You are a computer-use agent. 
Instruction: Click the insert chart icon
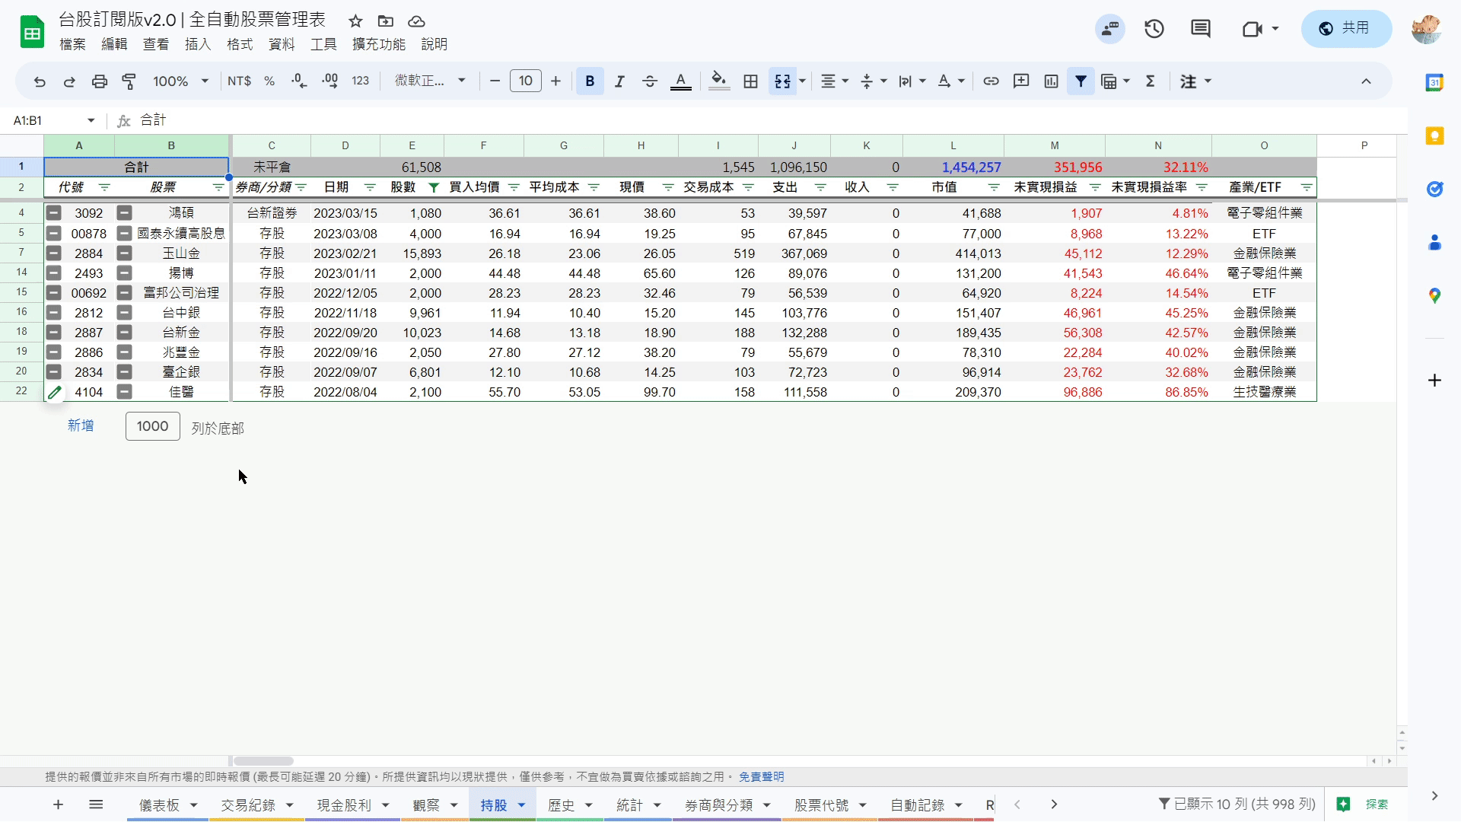coord(1051,81)
